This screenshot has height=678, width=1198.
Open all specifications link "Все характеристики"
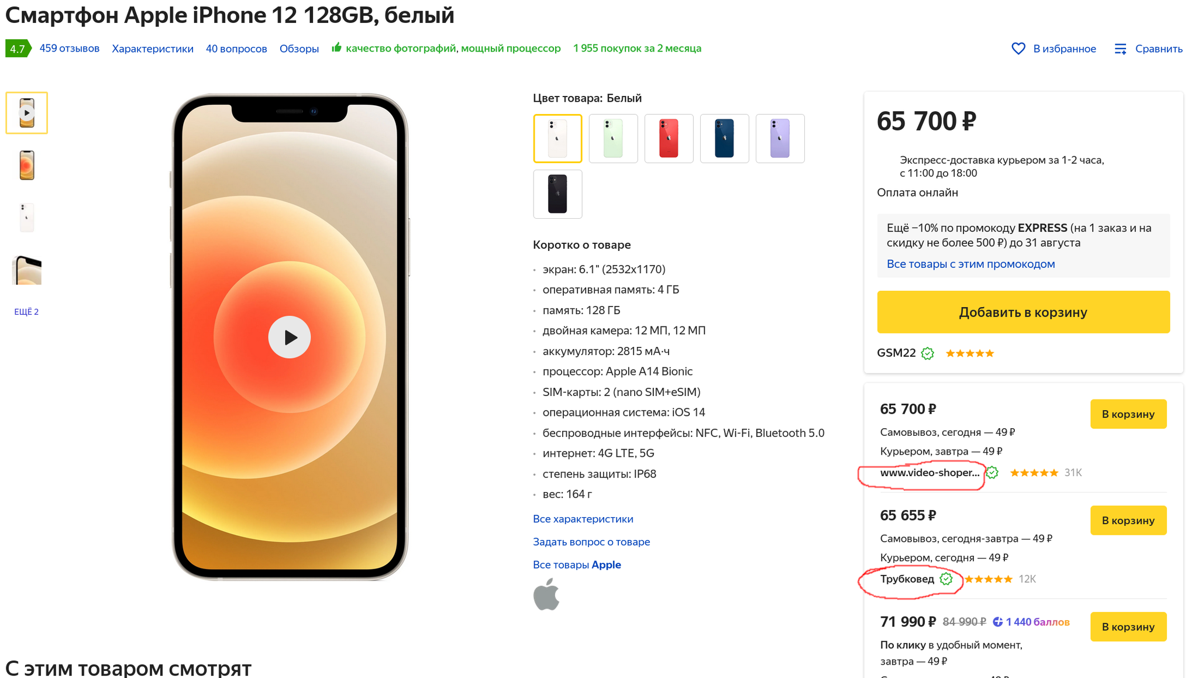[583, 519]
